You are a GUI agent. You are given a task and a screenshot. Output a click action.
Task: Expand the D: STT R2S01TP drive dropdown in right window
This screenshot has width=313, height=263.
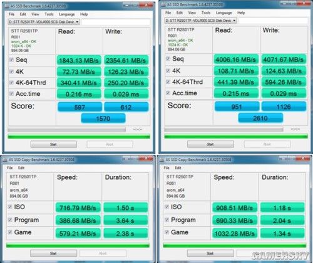200,21
